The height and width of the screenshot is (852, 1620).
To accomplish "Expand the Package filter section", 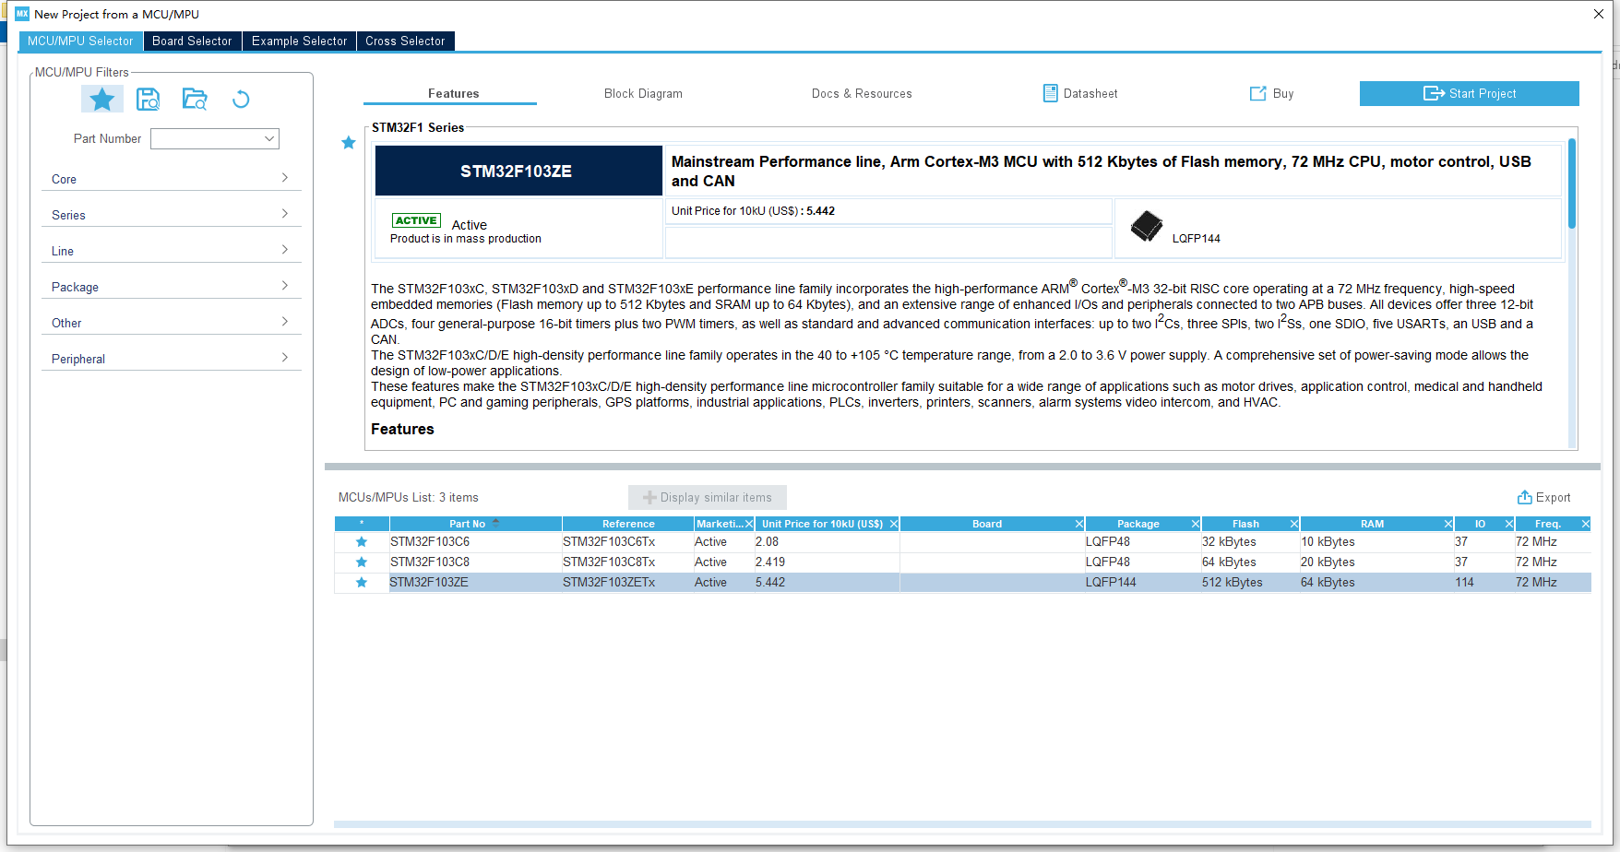I will (x=172, y=286).
